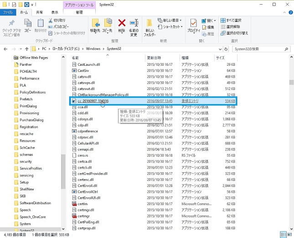Expand the ショートカット (Easy access) dropdown
294x238 pixels.
(x=169, y=26)
